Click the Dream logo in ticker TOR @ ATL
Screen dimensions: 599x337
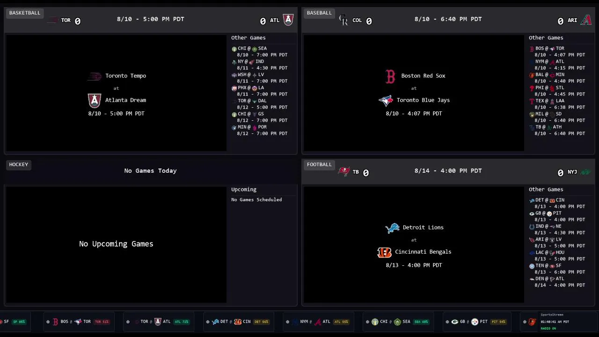(x=158, y=322)
